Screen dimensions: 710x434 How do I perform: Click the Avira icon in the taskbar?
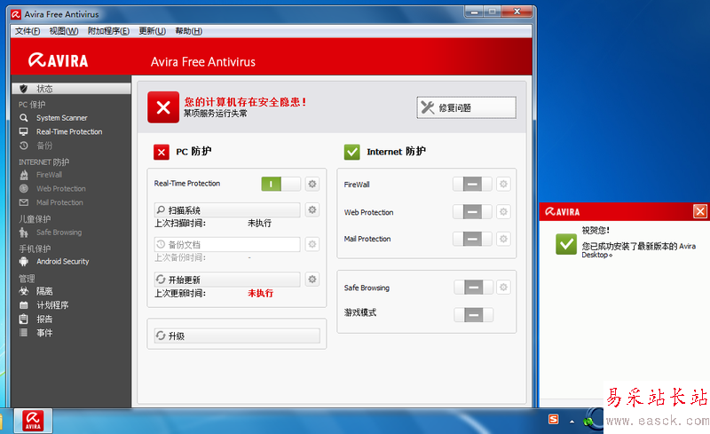coord(33,421)
